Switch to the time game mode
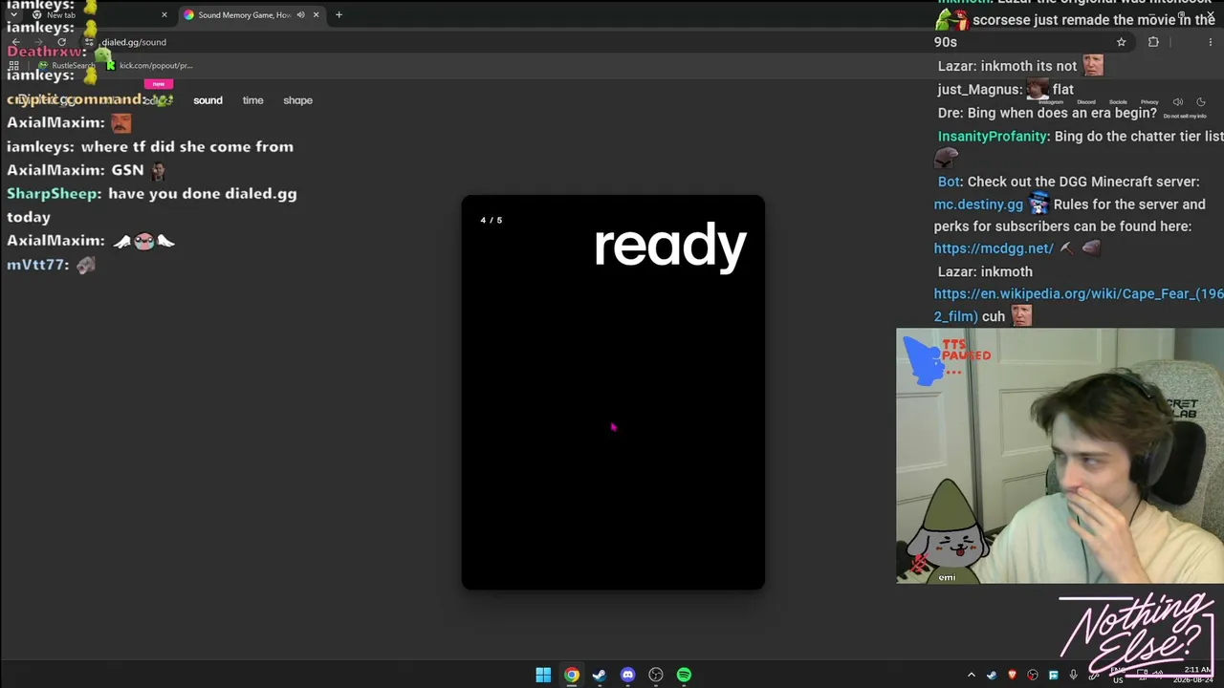 click(252, 100)
